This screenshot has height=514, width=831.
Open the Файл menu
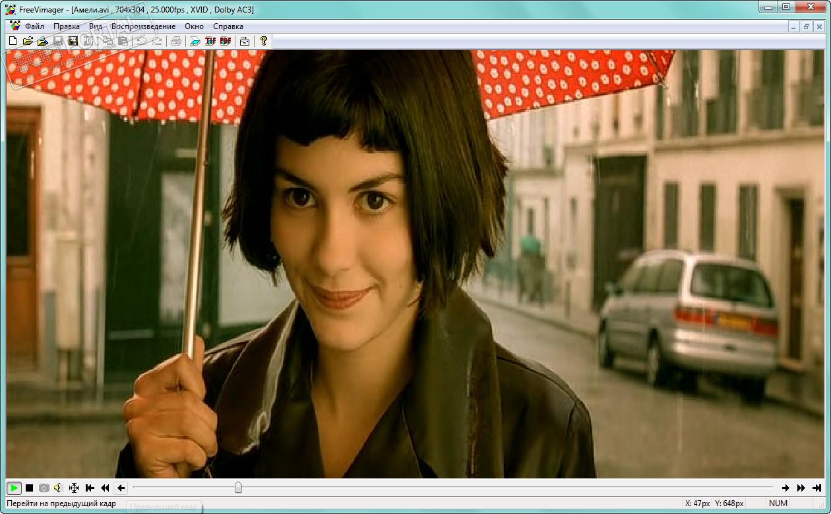(x=35, y=26)
